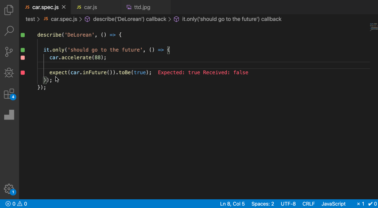Click the green gutter marker beside describe line
This screenshot has width=378, height=208.
(23, 35)
